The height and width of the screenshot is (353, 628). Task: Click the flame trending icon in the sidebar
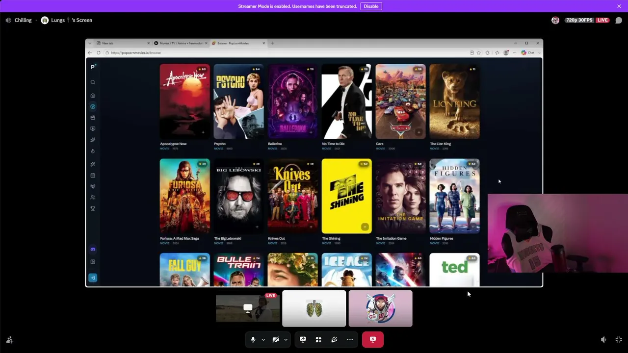click(93, 151)
